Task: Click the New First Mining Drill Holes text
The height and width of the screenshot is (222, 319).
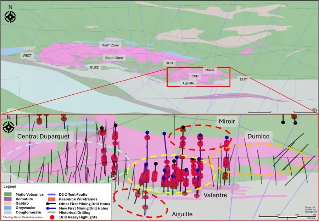Action: (84, 208)
